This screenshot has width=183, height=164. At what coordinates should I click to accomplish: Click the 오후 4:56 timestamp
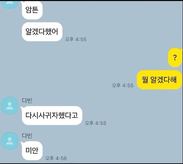tap(56, 158)
